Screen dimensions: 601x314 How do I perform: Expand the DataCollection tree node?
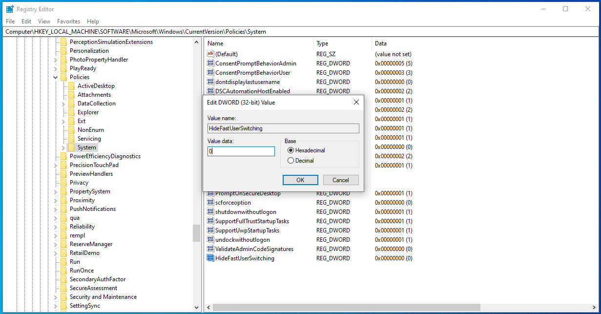(x=63, y=104)
